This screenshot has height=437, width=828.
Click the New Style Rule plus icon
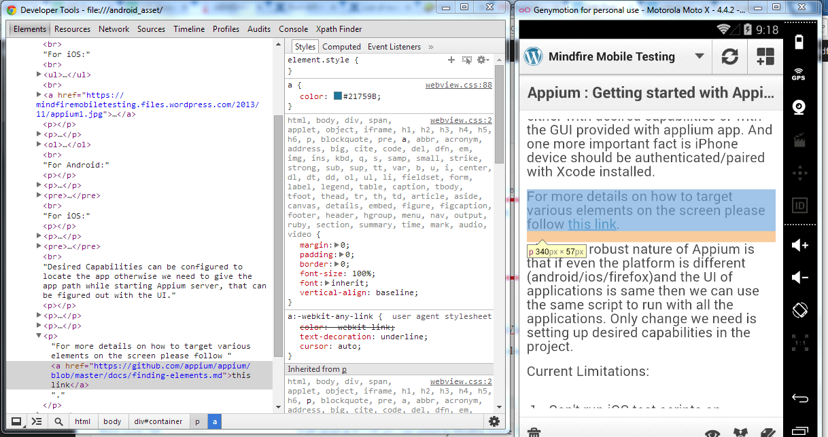tap(451, 60)
